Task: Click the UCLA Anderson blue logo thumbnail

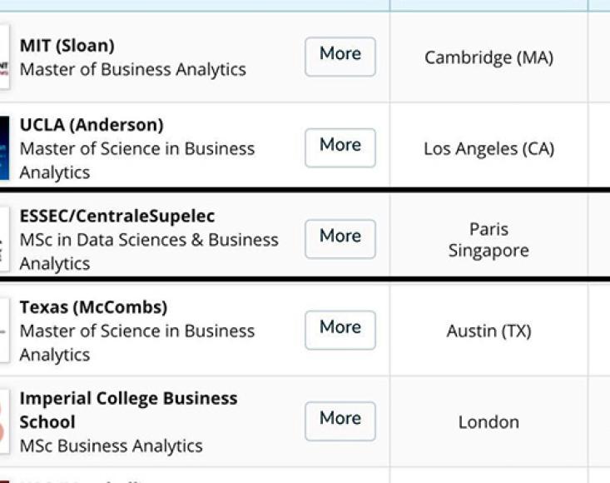Action: [4, 148]
